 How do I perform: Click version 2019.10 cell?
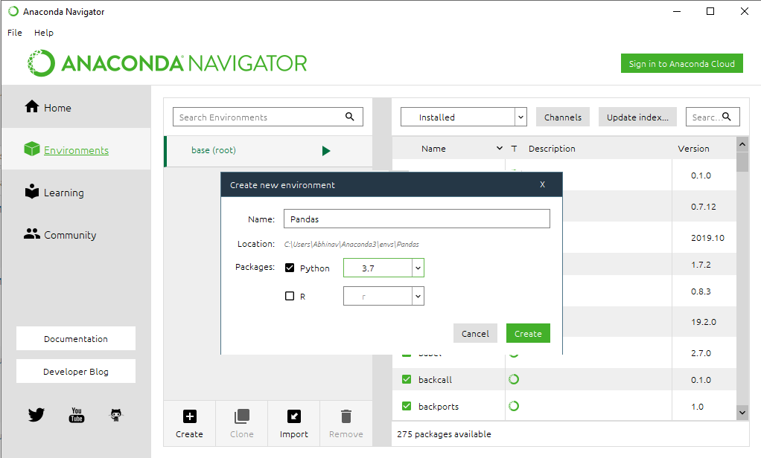click(x=707, y=237)
